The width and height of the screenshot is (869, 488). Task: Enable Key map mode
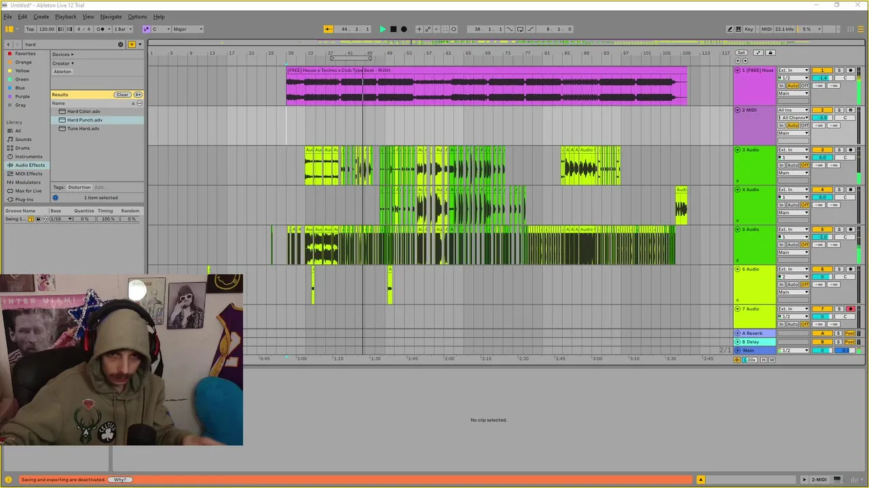pyautogui.click(x=749, y=29)
